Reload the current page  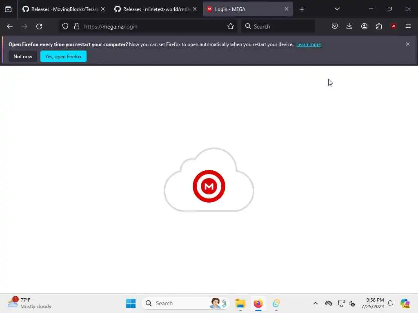(39, 26)
